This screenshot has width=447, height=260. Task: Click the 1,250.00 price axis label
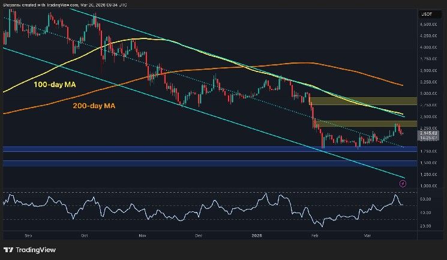[x=428, y=174]
